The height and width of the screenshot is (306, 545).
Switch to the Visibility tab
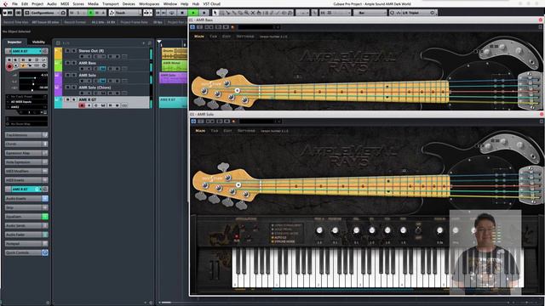click(x=38, y=42)
